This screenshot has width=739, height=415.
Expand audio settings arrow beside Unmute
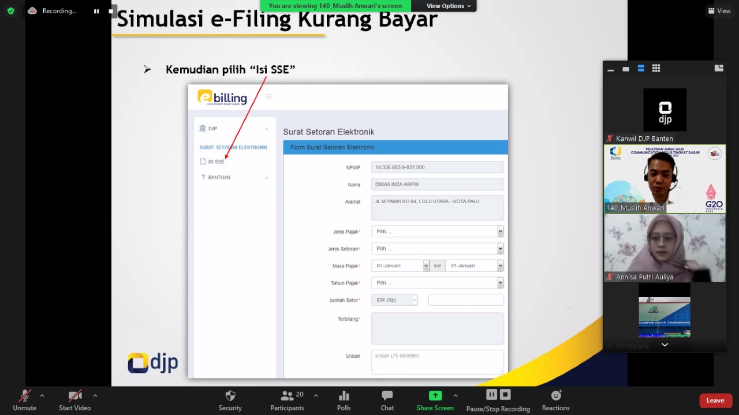click(42, 396)
